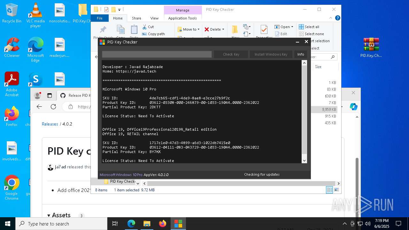Open the PID.Key.Ch... WinRAR archive on desktop
Image resolution: width=409 pixels, height=230 pixels.
pos(371,48)
